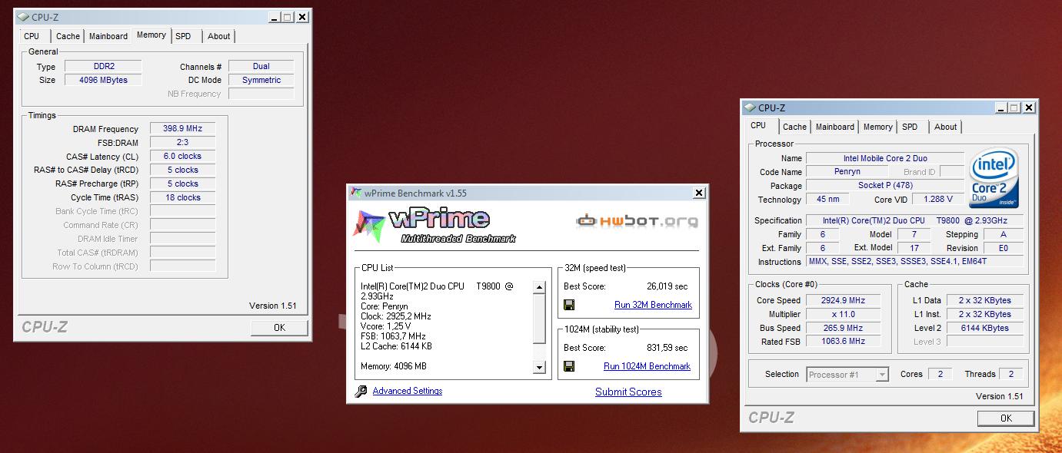
Task: Open Mainboard tab in Memory window
Action: 108,36
